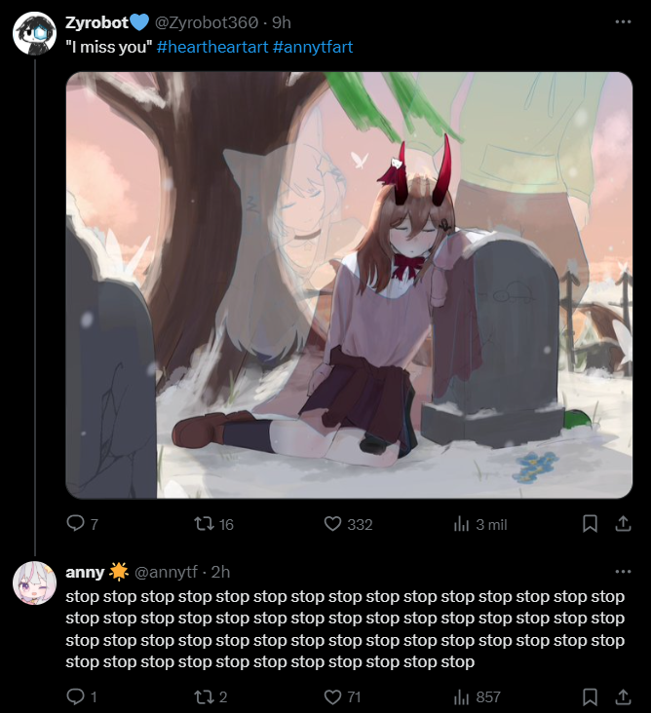Reply to Zyrobot's post with 7 comments
Viewport: 651px width, 713px height.
[x=82, y=524]
